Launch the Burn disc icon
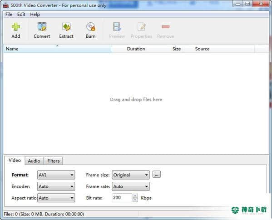Image resolution: width=272 pixels, height=220 pixels. [91, 27]
